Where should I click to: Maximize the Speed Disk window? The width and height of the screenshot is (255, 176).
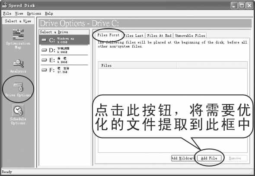242,6
